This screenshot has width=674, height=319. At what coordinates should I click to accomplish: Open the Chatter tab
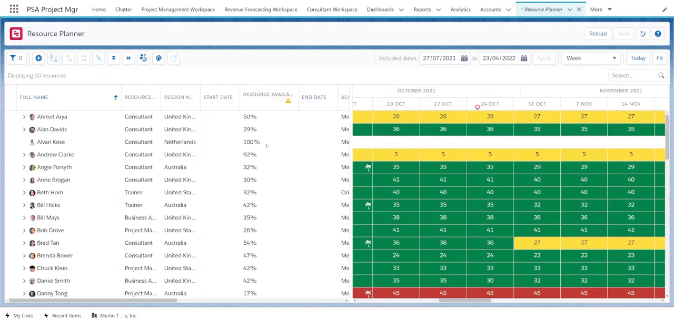(123, 9)
